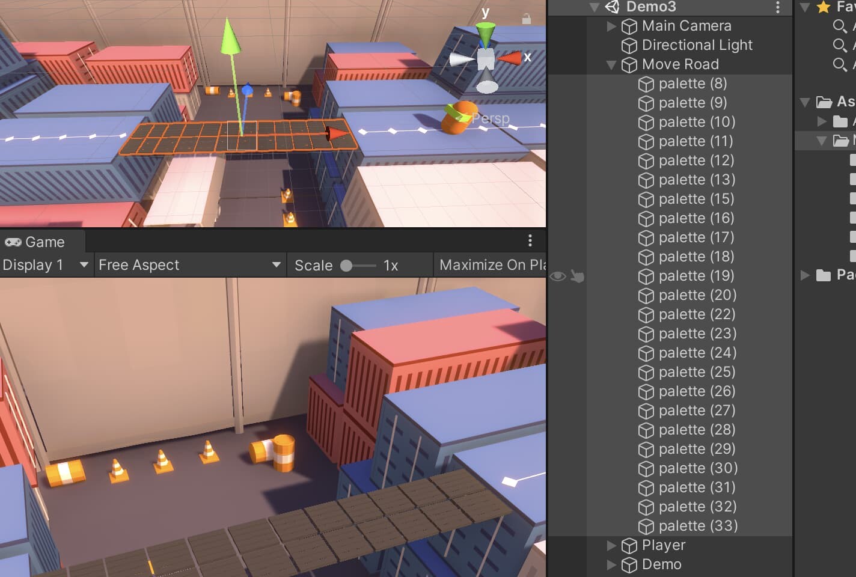Expand the Player object
856x577 pixels.
[611, 545]
